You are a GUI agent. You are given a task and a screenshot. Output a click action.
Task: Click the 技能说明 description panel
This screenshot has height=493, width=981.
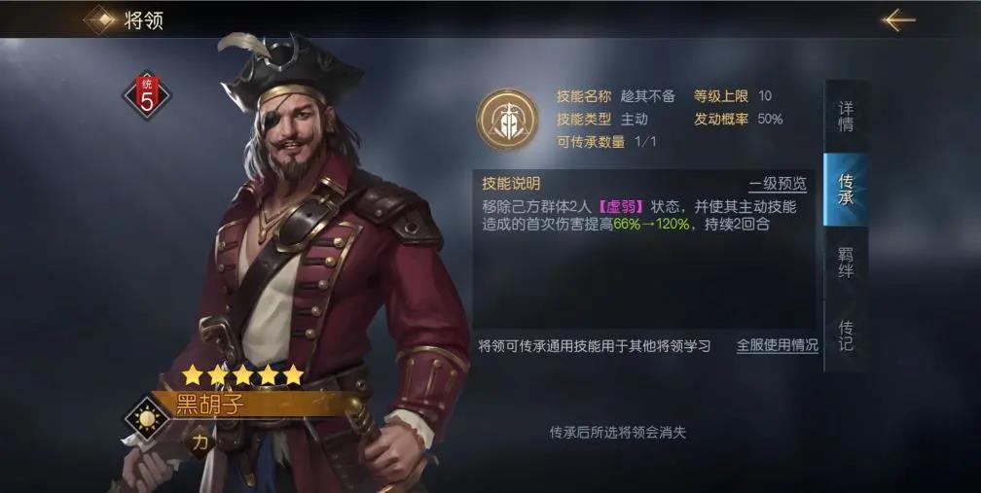[644, 250]
